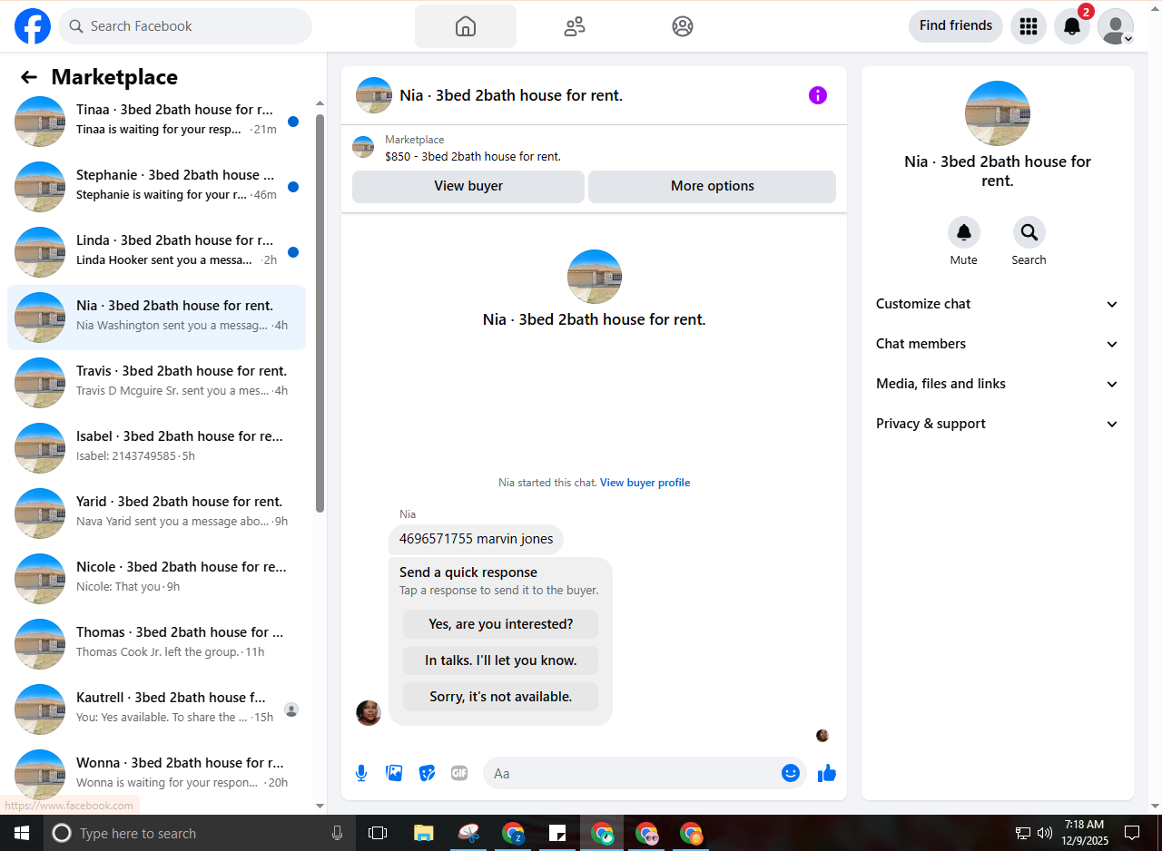Open Tinaa conversation in list
Screen dimensions: 1162x851
[156, 122]
